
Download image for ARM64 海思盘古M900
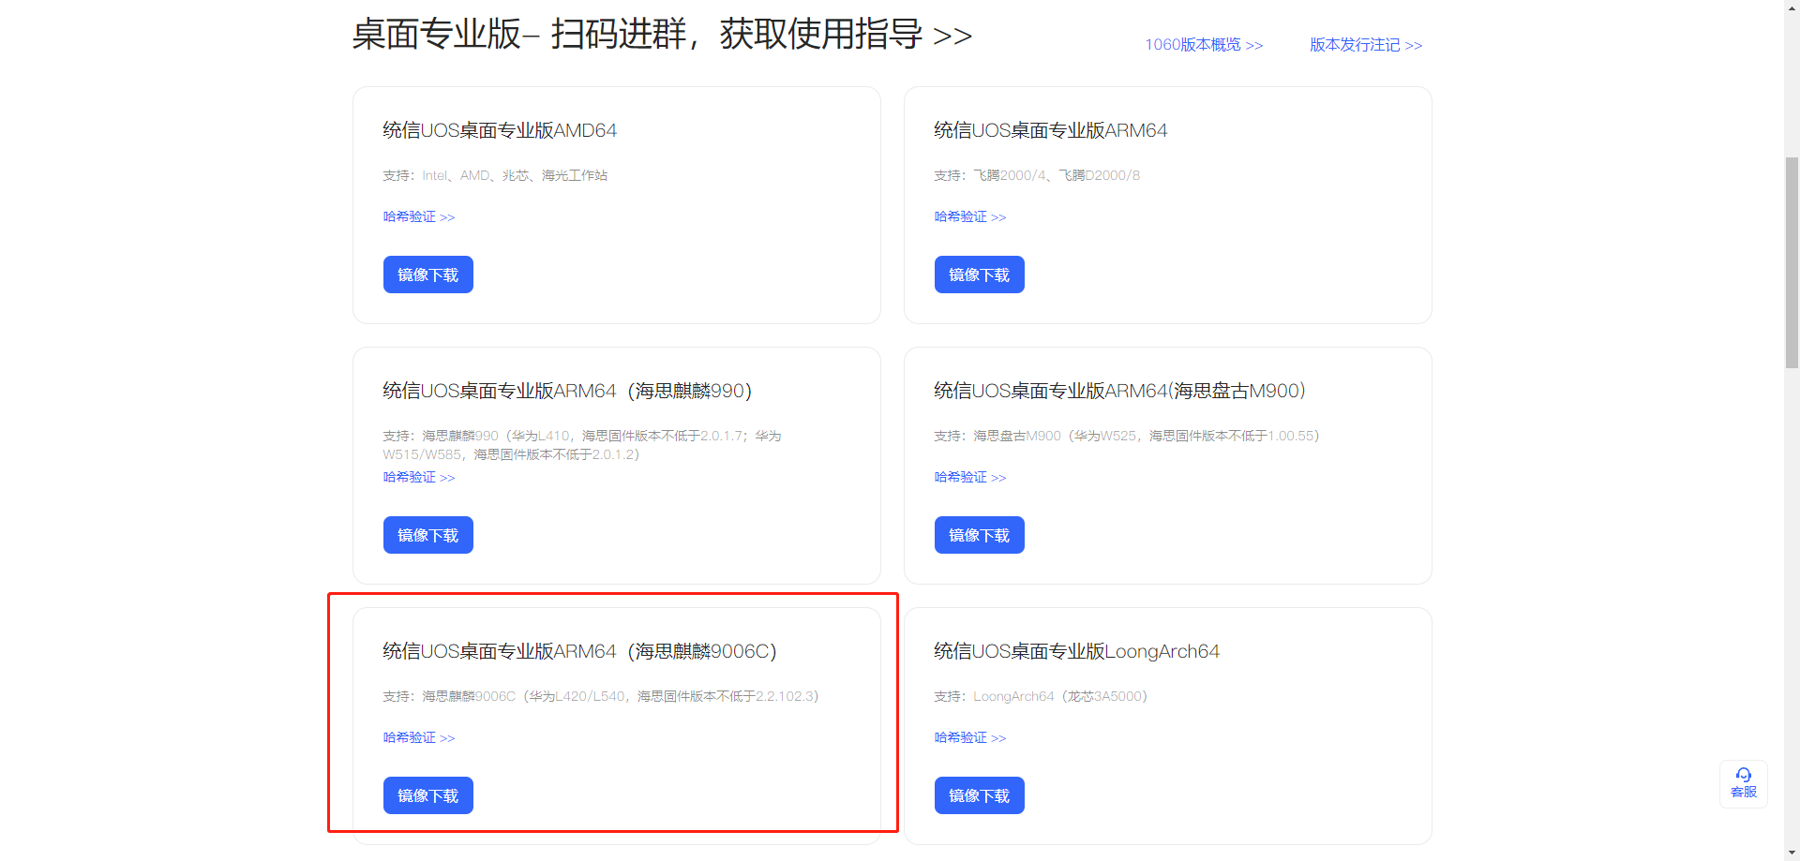980,535
